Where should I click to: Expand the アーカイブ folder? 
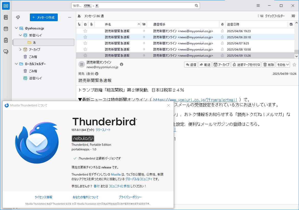(x=20, y=50)
